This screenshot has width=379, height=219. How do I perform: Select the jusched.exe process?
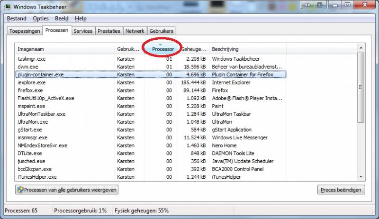[x=151, y=161]
